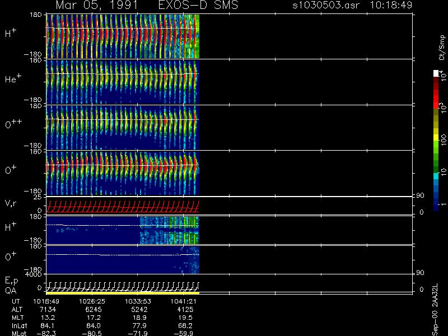
Task: Click MLT value '18.9'
Action: tap(140, 318)
